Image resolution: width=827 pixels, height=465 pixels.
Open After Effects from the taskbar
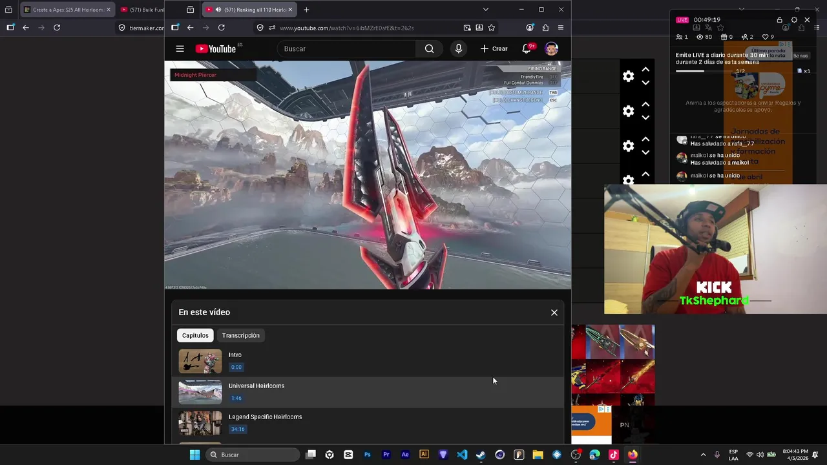pyautogui.click(x=405, y=455)
